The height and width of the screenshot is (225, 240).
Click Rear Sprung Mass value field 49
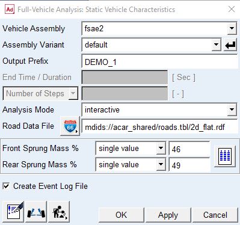(x=189, y=165)
